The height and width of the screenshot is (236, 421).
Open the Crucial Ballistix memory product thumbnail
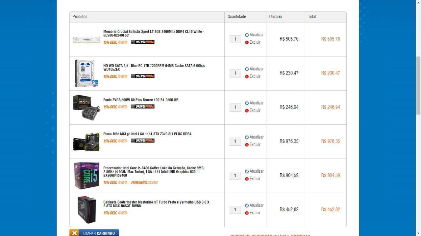click(x=87, y=40)
